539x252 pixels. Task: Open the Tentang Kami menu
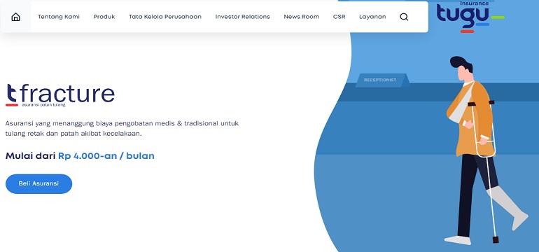[x=58, y=17]
